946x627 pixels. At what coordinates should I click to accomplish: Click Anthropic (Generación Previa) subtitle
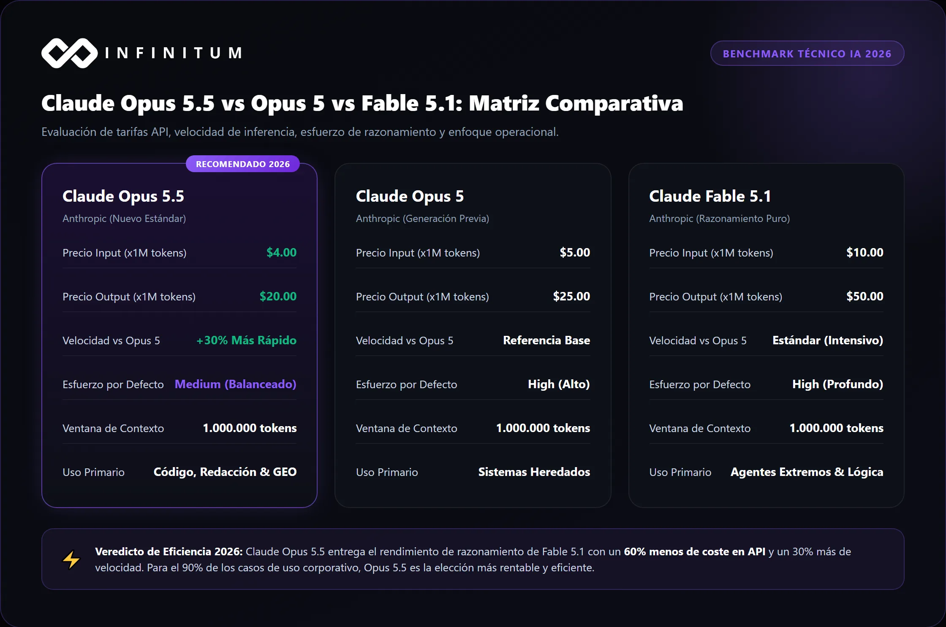click(422, 219)
